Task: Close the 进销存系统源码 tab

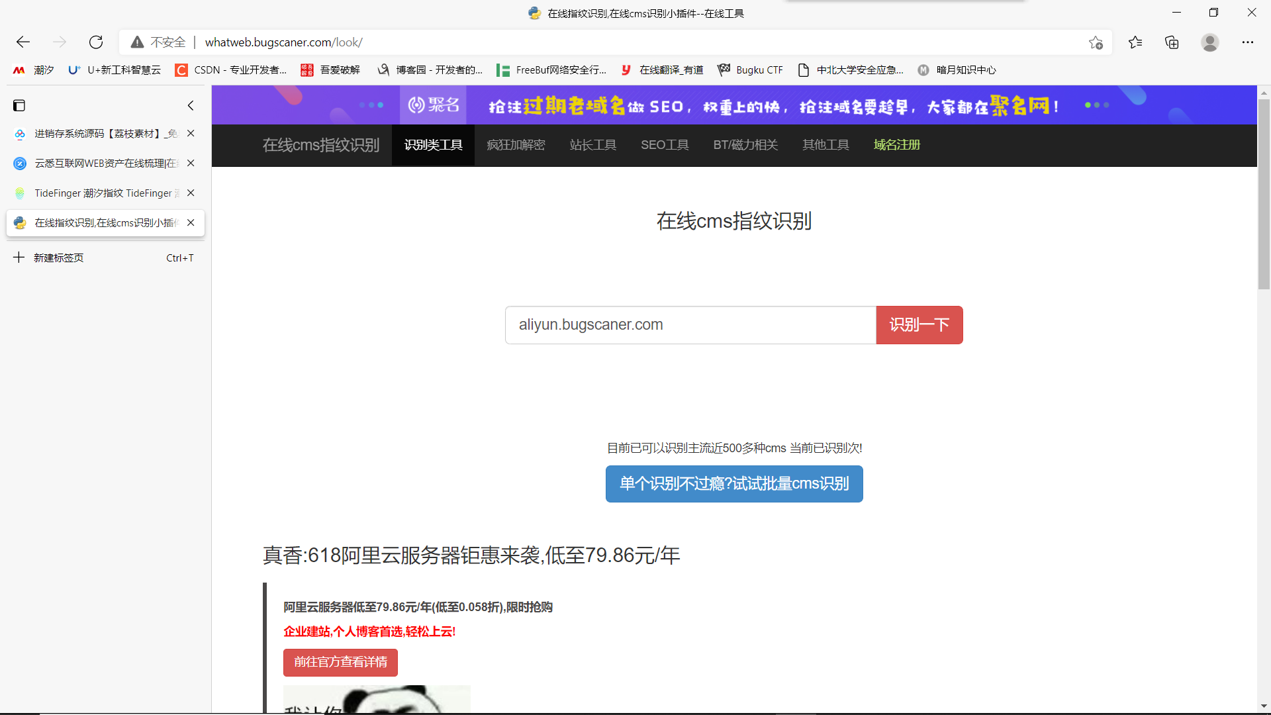Action: point(191,133)
